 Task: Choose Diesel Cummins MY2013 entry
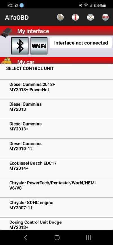click(56, 109)
